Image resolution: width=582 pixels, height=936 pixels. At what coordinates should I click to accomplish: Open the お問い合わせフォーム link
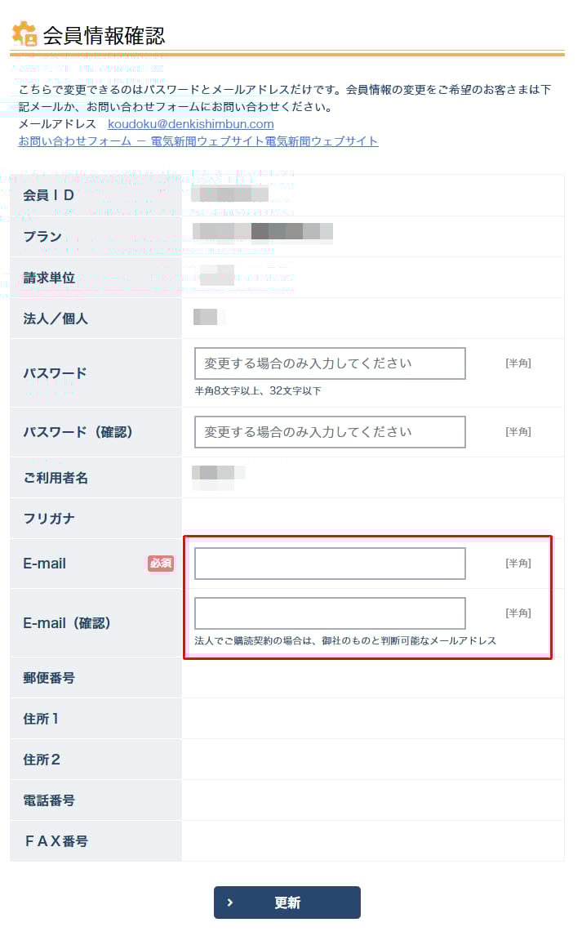(x=198, y=141)
